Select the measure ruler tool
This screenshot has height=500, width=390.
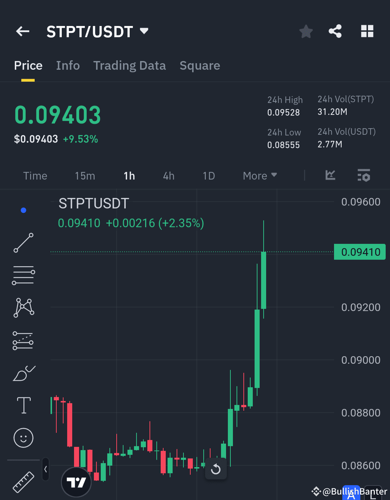pos(23,482)
